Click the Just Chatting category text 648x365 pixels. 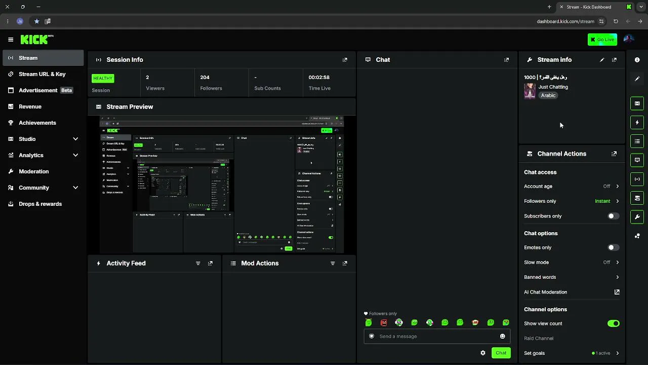click(x=553, y=87)
